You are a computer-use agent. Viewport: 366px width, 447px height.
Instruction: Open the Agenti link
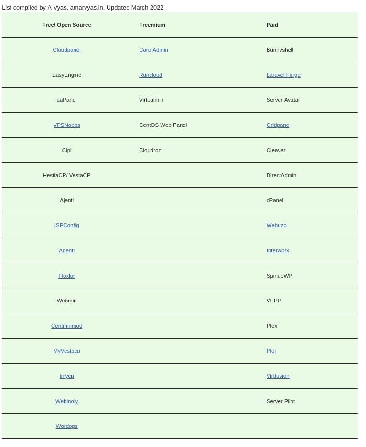(66, 250)
